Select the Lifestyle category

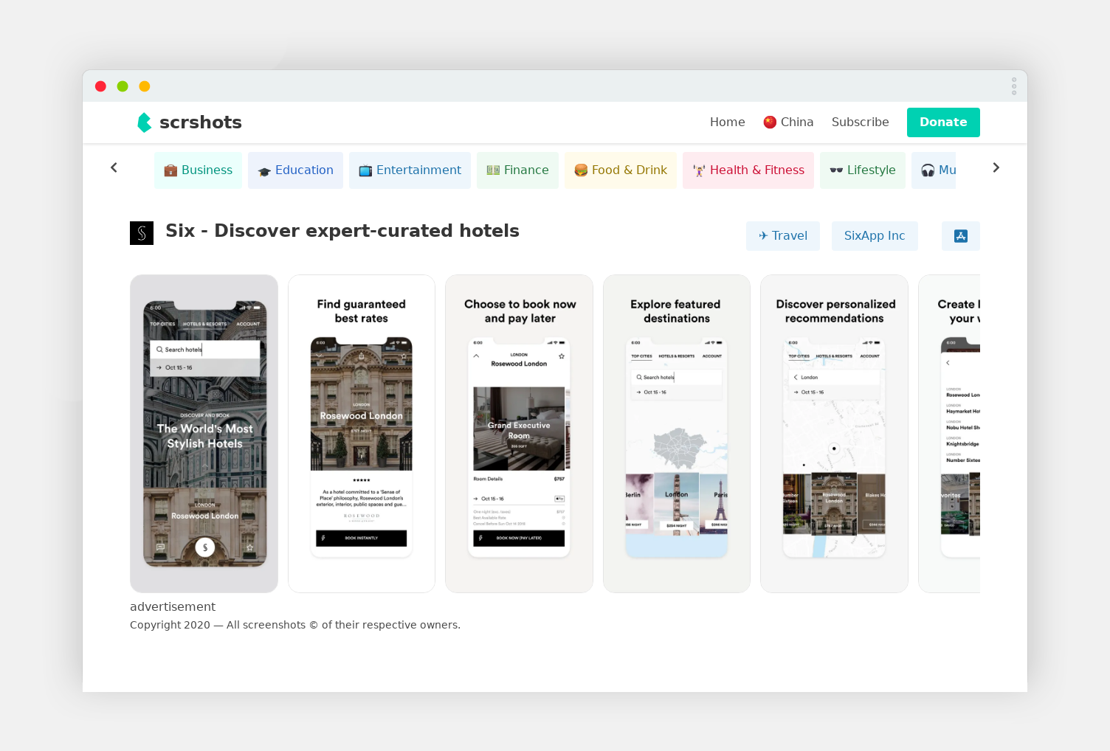point(863,170)
